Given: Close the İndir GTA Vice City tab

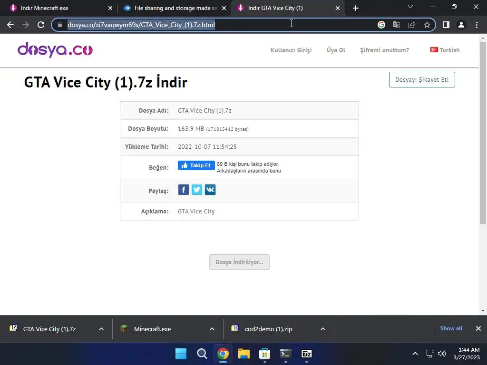Looking at the screenshot, I should (x=338, y=9).
